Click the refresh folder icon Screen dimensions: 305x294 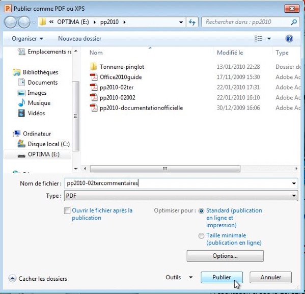(x=192, y=22)
